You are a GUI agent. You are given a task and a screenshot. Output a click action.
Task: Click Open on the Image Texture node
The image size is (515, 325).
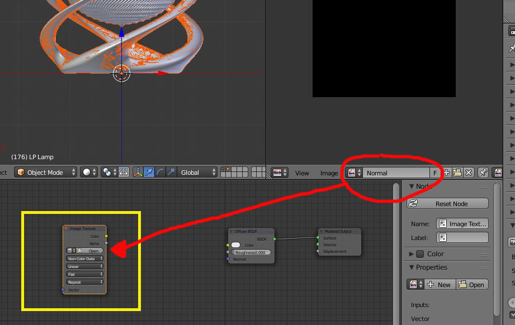pyautogui.click(x=93, y=250)
